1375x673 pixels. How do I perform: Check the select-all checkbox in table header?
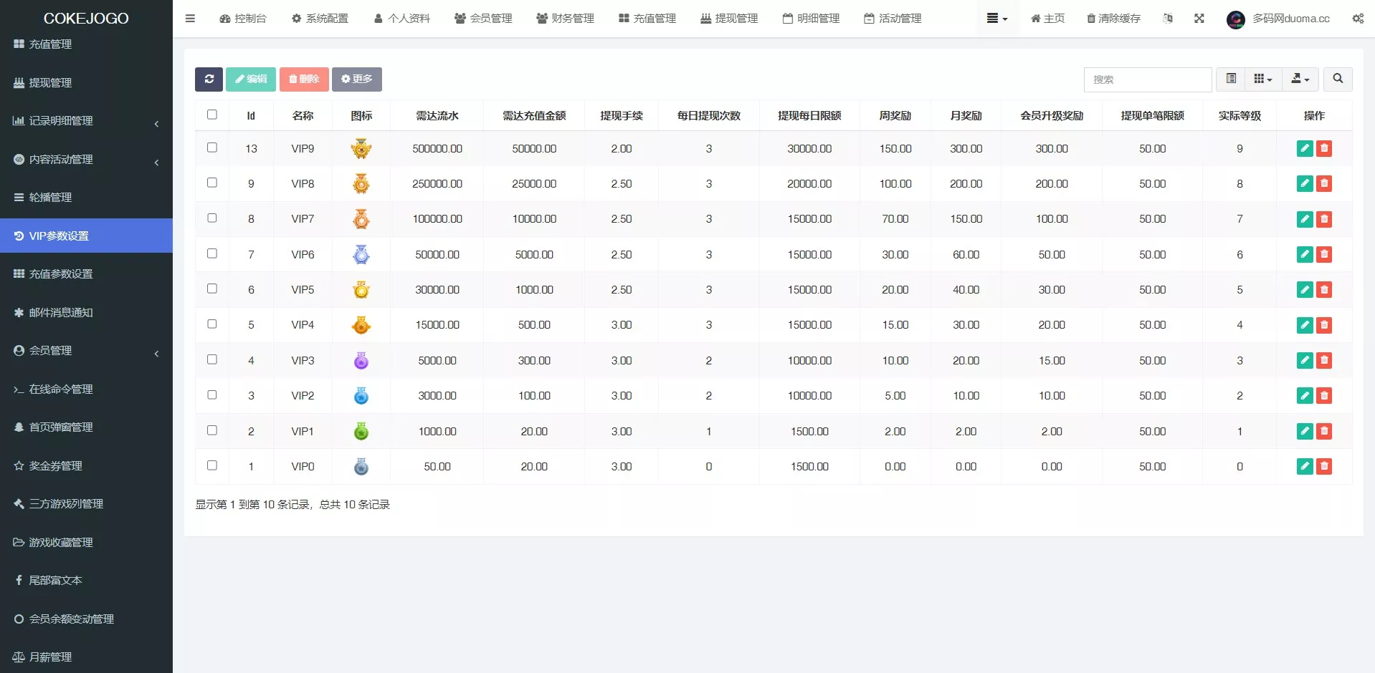211,114
